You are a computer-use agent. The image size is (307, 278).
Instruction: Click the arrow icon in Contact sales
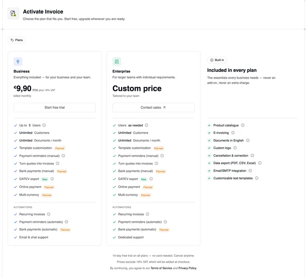pyautogui.click(x=164, y=108)
